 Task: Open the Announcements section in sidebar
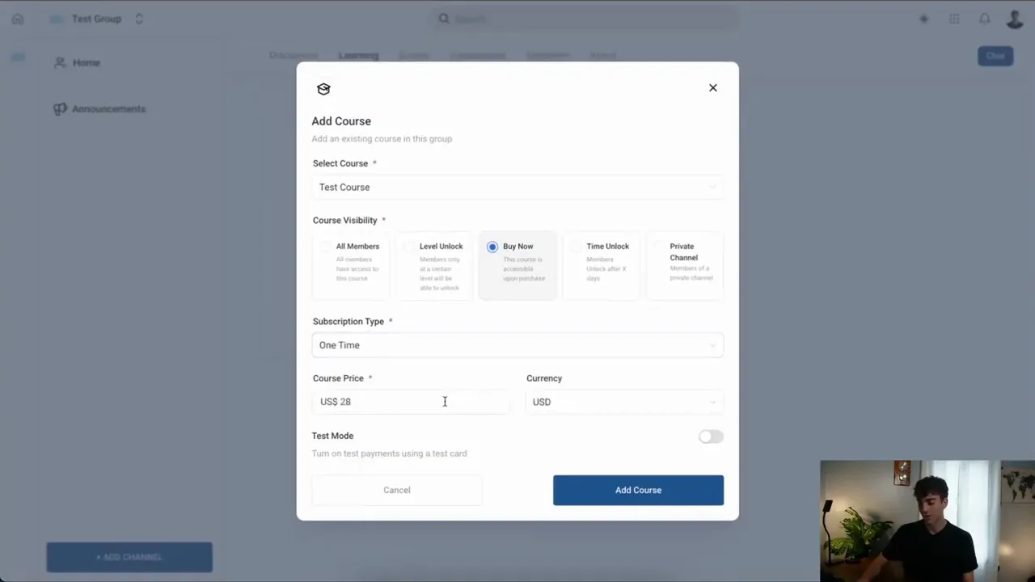click(99, 108)
